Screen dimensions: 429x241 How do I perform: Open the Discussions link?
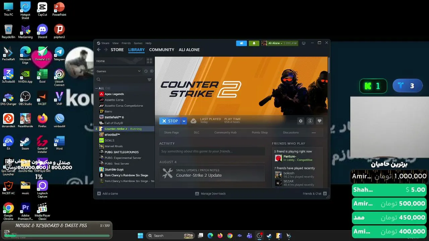(291, 133)
